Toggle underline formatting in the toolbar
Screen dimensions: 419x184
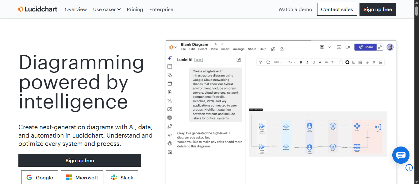point(313,62)
